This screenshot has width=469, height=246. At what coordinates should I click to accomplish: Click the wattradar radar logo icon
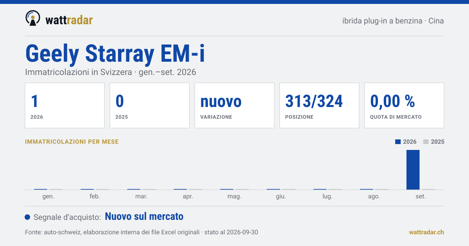tap(33, 18)
